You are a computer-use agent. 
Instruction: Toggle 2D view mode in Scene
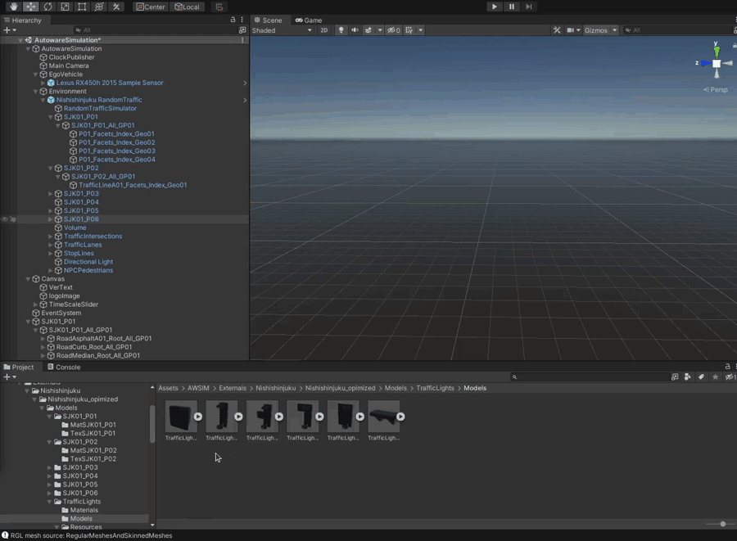[x=323, y=30]
